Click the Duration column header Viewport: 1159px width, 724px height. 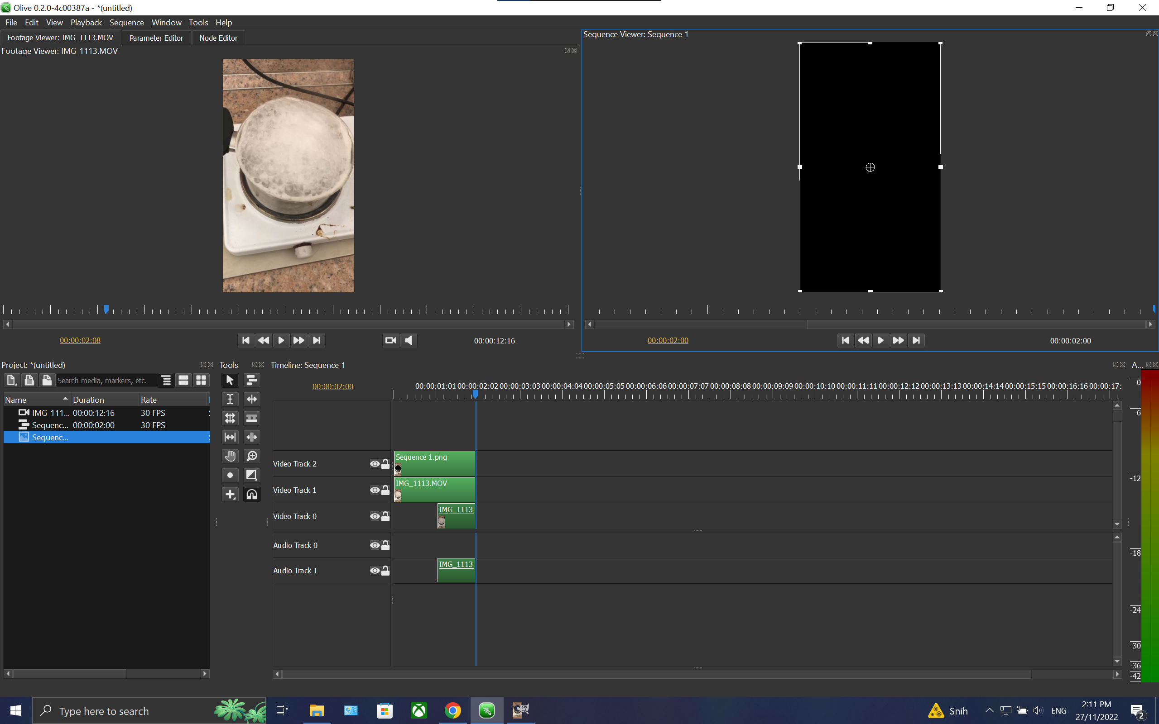point(105,400)
